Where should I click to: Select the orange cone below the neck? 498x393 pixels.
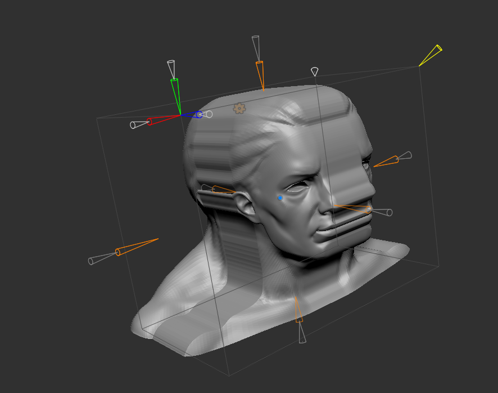[x=298, y=310]
